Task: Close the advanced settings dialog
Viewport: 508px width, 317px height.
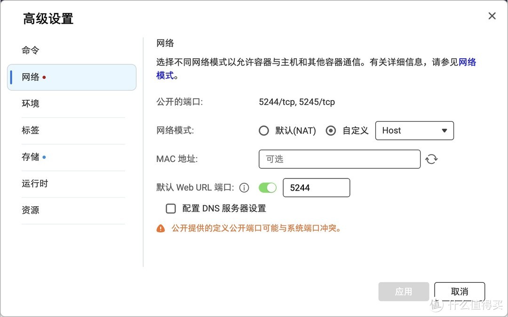Action: tap(492, 16)
